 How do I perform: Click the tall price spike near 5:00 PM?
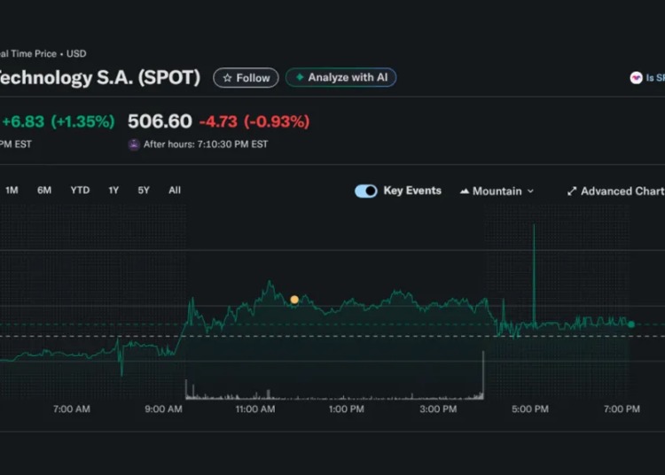[534, 276]
